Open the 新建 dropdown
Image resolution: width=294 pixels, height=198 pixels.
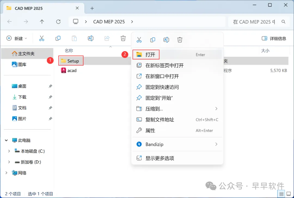[17, 38]
